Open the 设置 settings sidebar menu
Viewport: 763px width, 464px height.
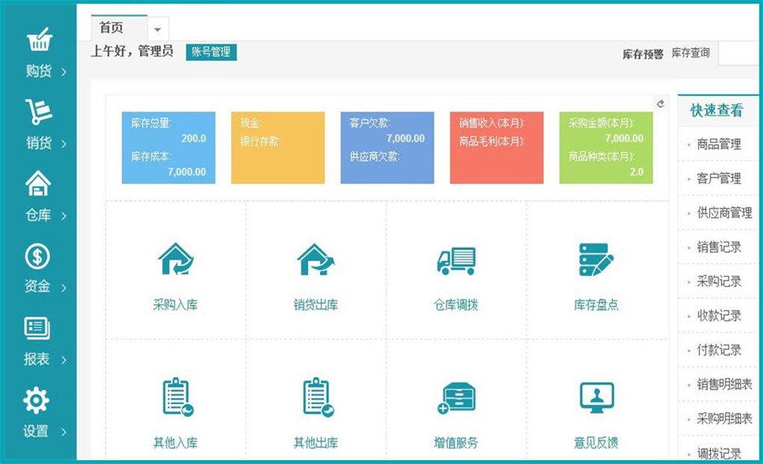pos(38,413)
